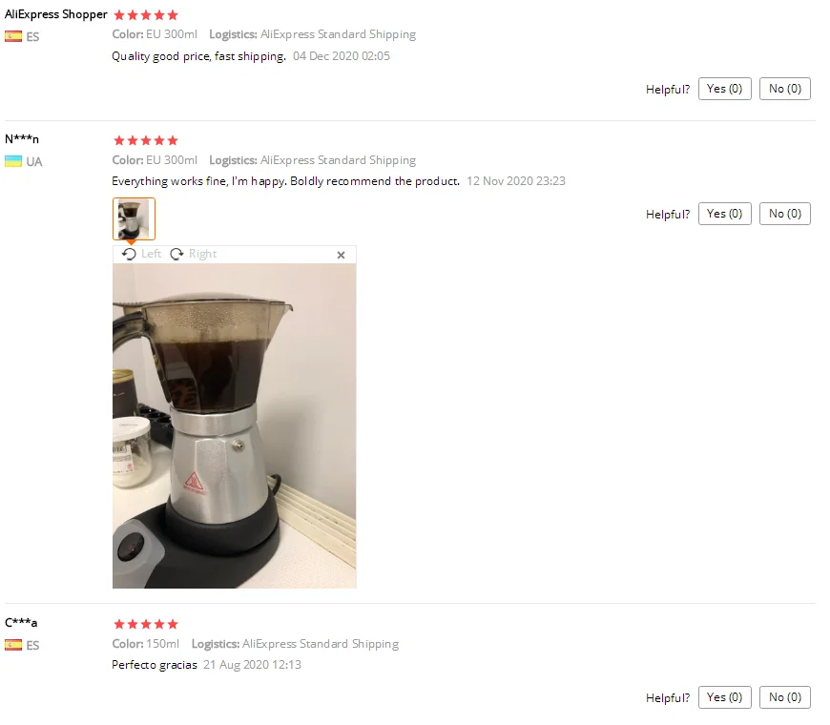Viewport: 830px width, 725px height.
Task: Click the five-star rating on C***a's review
Action: tap(146, 625)
